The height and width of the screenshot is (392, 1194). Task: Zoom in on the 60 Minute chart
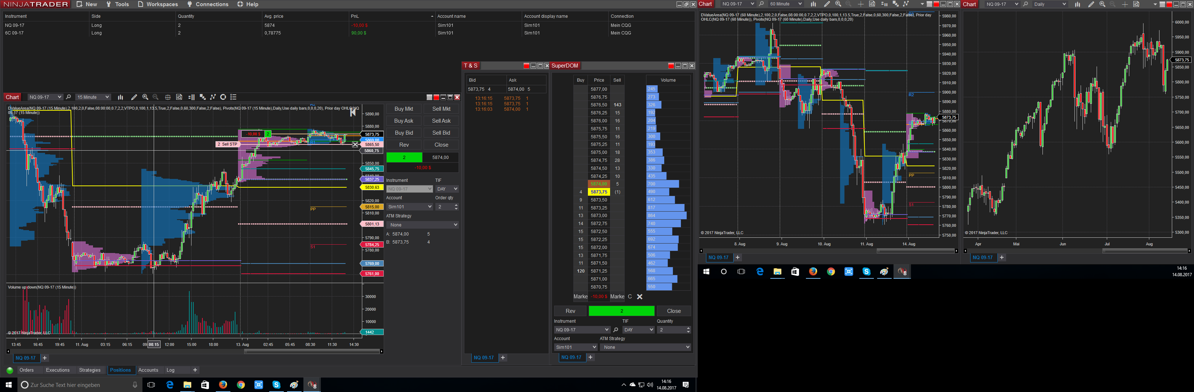(x=838, y=4)
